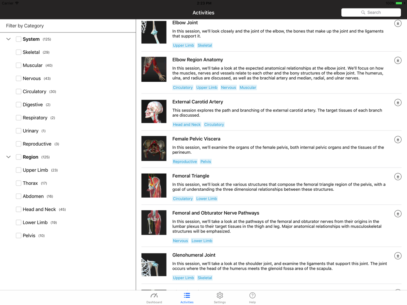Open Femoral and Obturator Nerve Pathways thumbnail

(x=154, y=222)
